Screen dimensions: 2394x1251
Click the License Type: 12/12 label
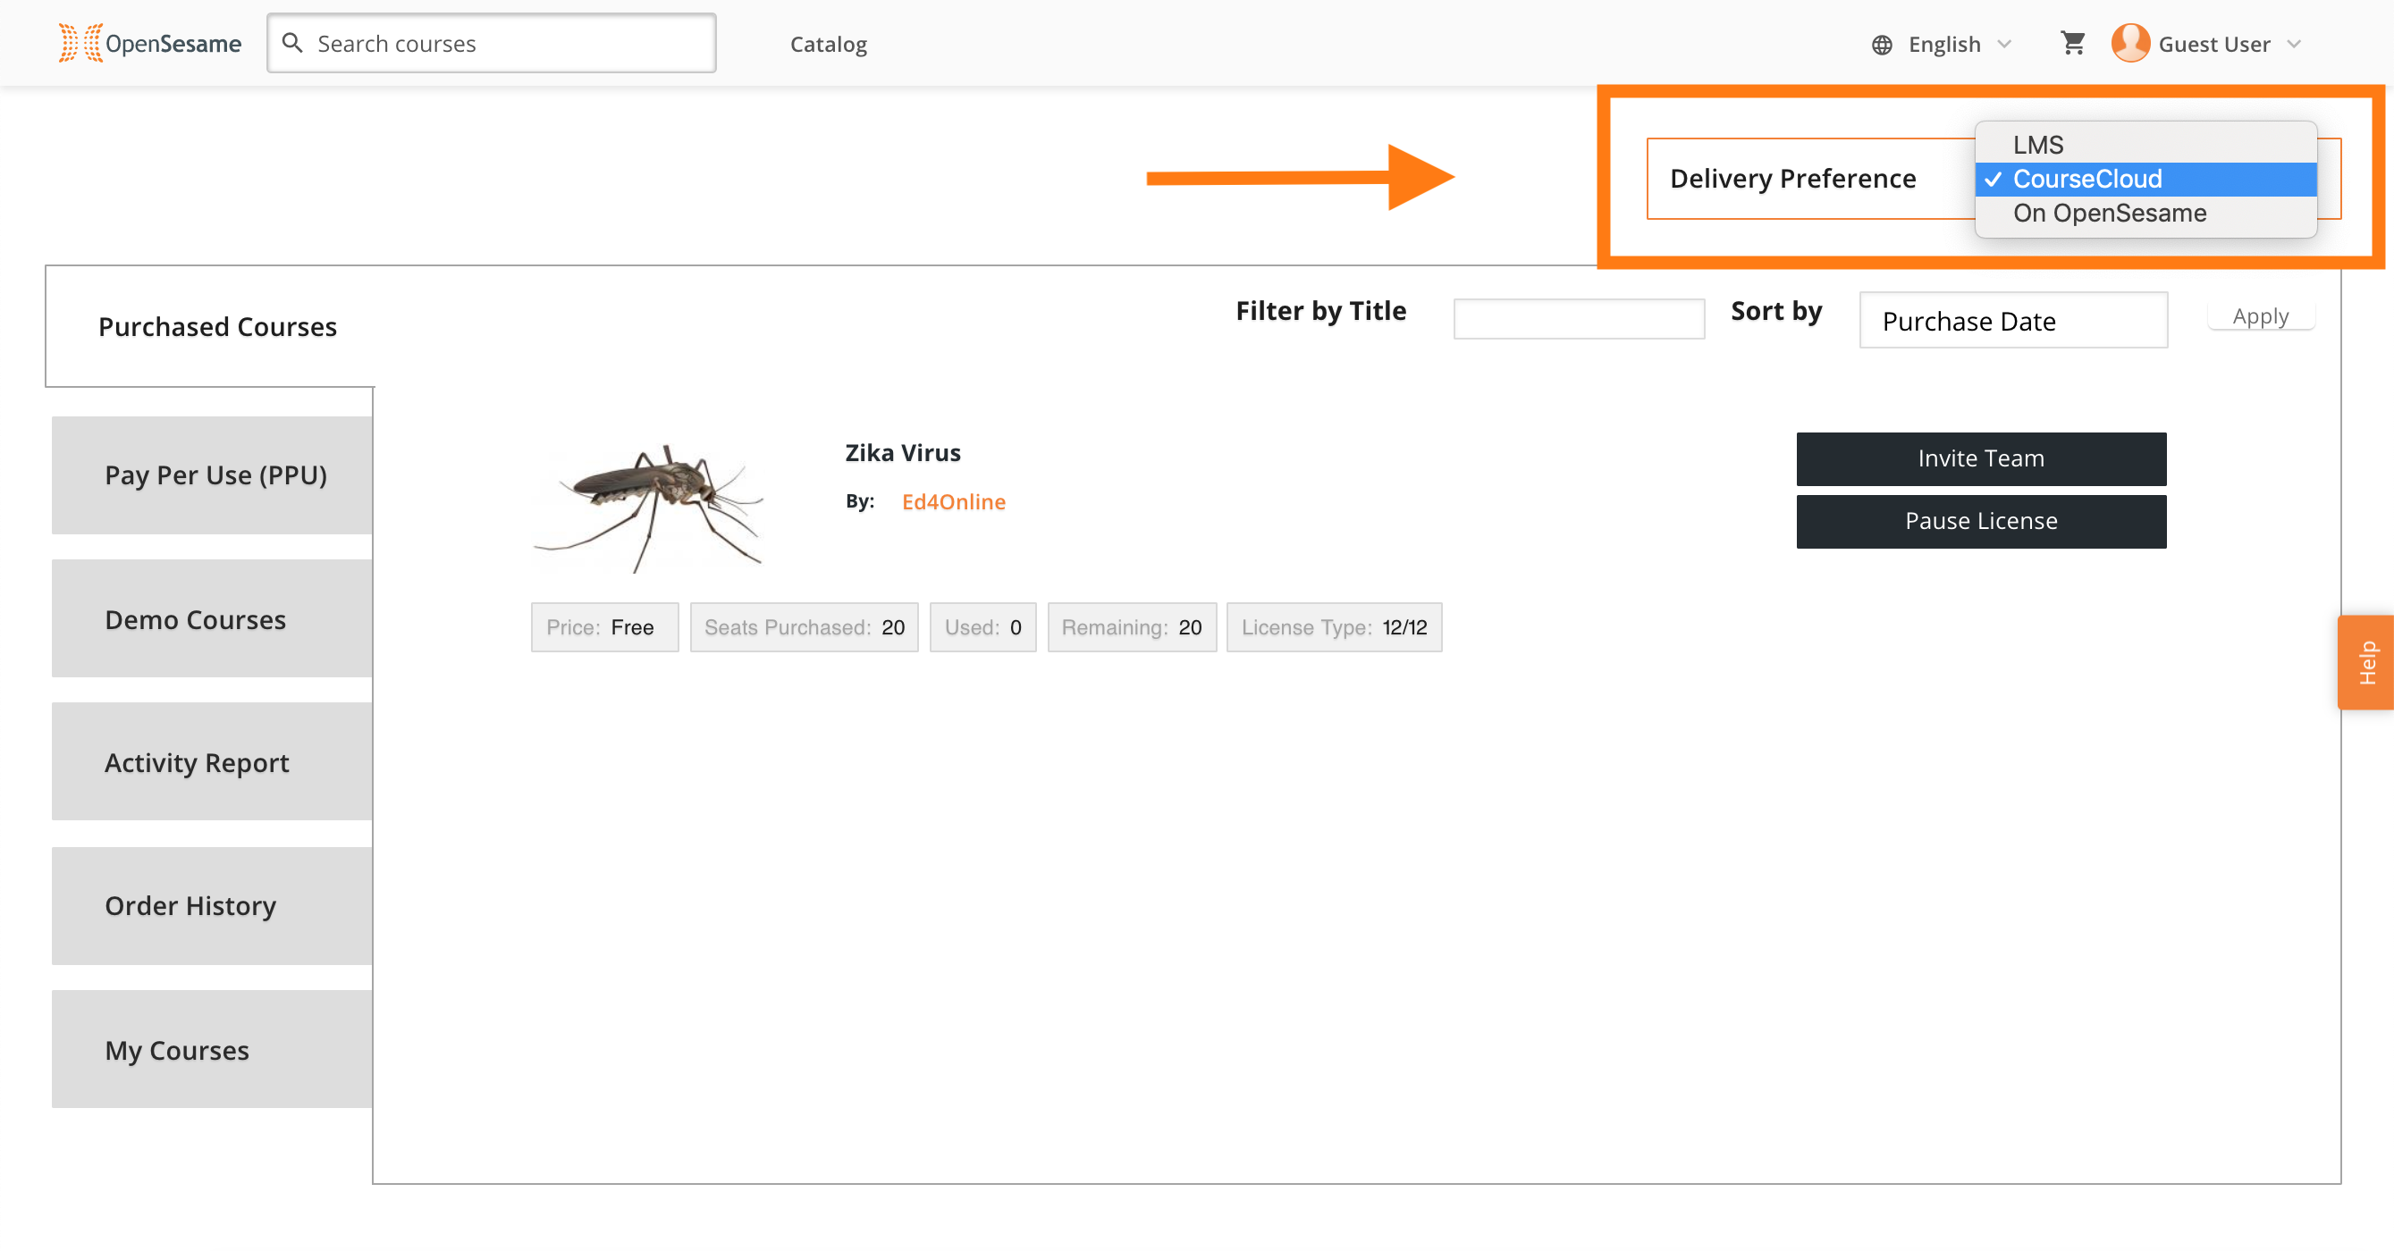(x=1334, y=627)
